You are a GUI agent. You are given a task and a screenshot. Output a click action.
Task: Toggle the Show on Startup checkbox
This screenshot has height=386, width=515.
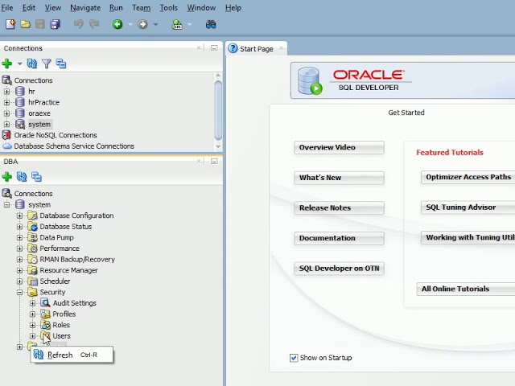(294, 358)
